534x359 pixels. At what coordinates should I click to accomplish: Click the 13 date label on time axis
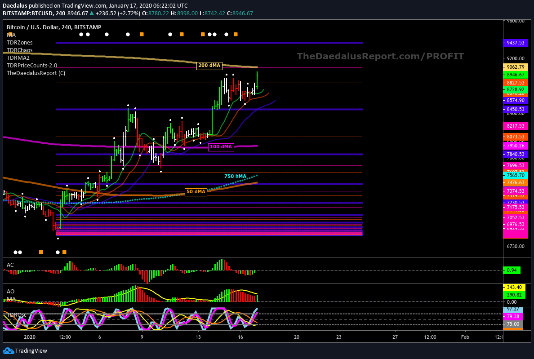[198, 337]
